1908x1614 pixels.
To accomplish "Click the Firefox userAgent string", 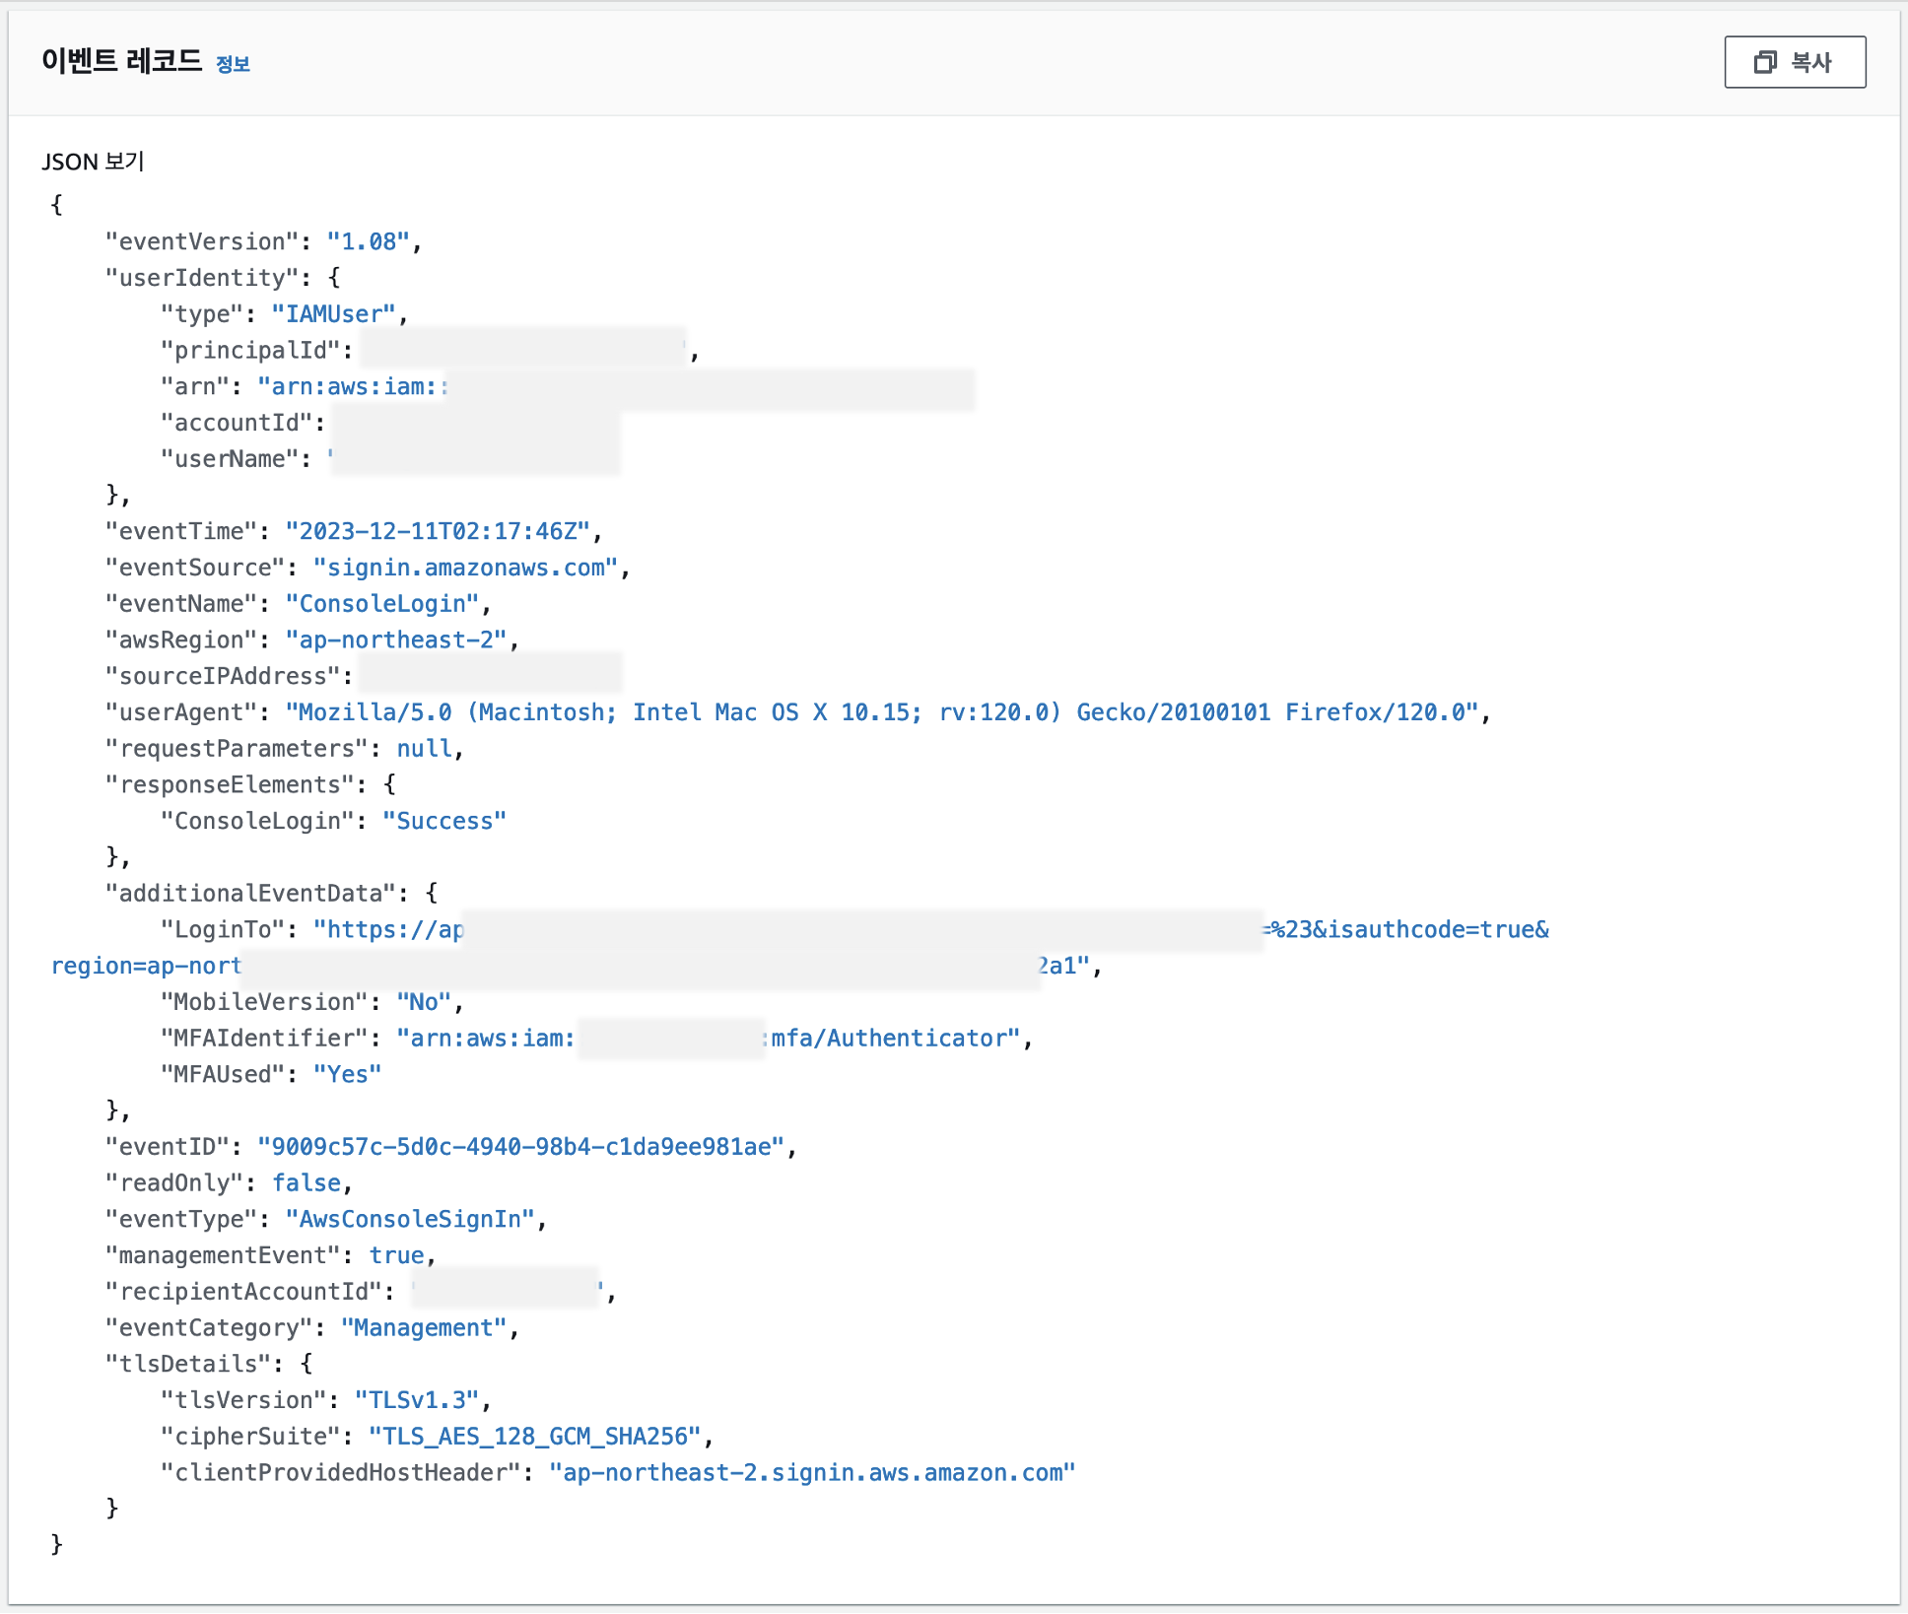I will 882,713.
